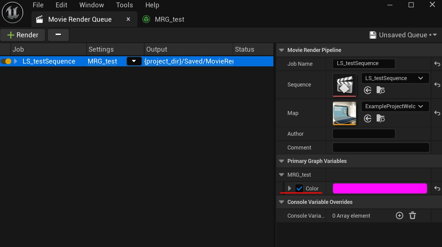Switch to the MRG_test tab
The width and height of the screenshot is (442, 247).
coord(169,20)
